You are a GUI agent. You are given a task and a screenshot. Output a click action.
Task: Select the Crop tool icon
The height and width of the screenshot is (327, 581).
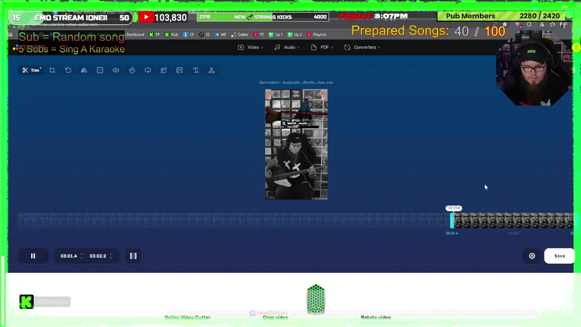point(52,70)
